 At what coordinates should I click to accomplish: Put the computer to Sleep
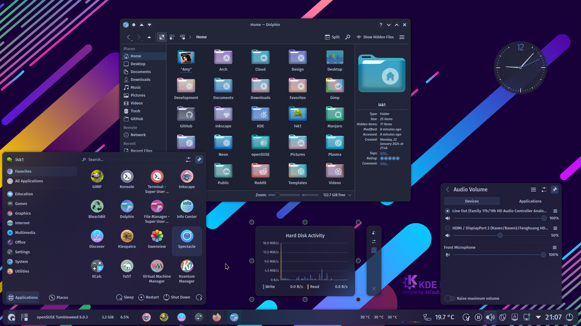click(x=125, y=297)
